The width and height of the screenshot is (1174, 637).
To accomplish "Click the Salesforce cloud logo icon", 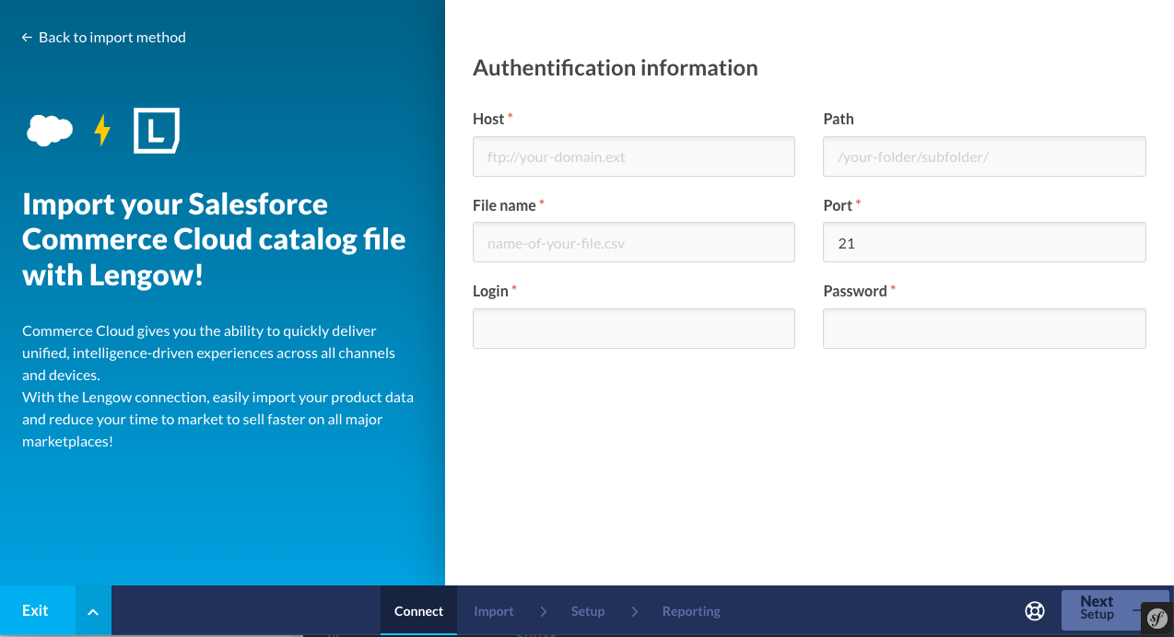I will click(50, 131).
